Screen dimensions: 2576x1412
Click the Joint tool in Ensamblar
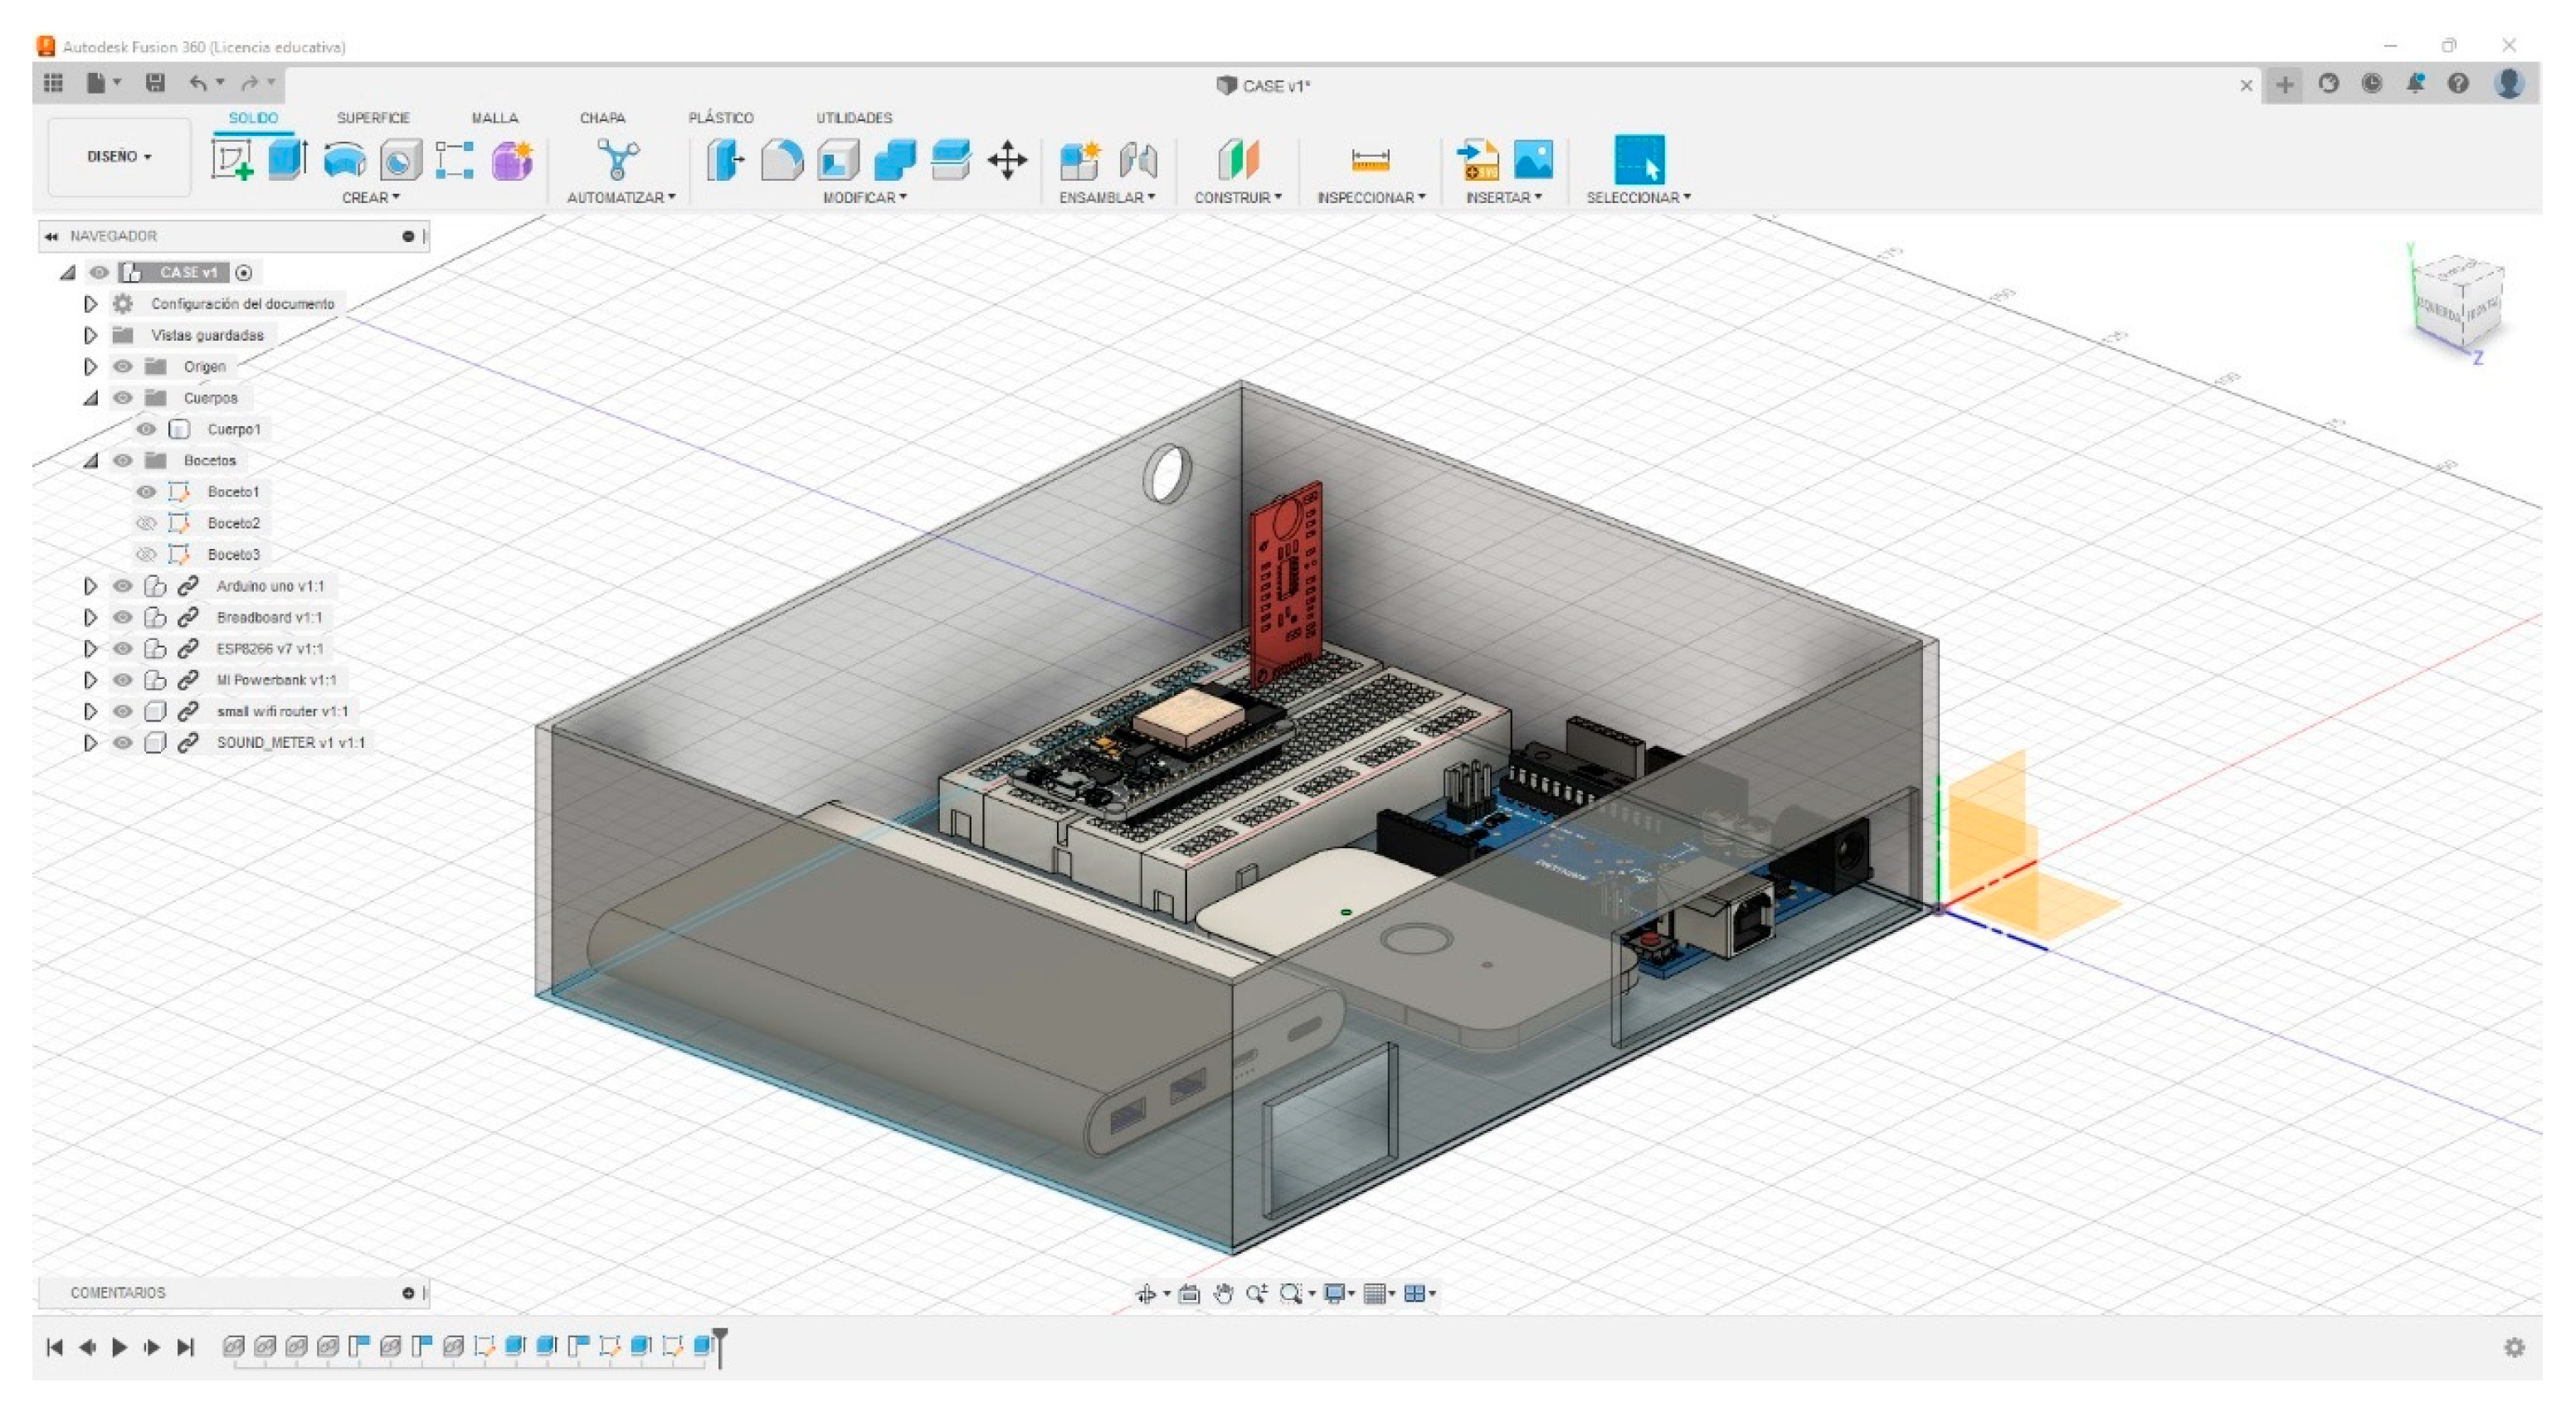tap(1138, 159)
